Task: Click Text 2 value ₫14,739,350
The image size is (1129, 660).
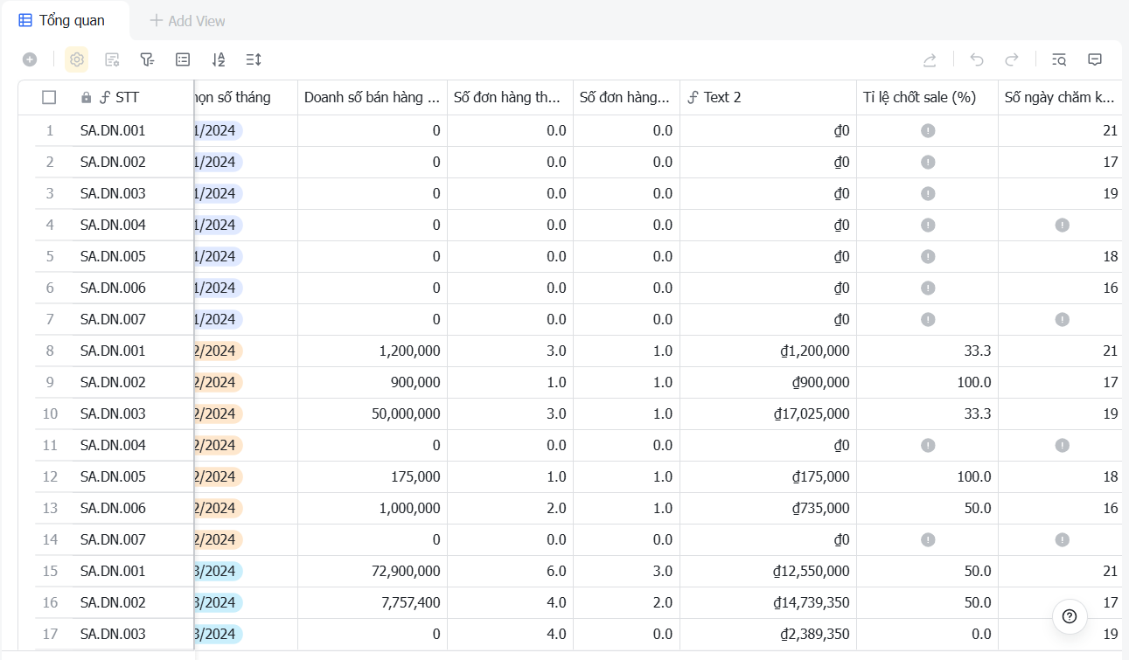Action: [x=812, y=602]
